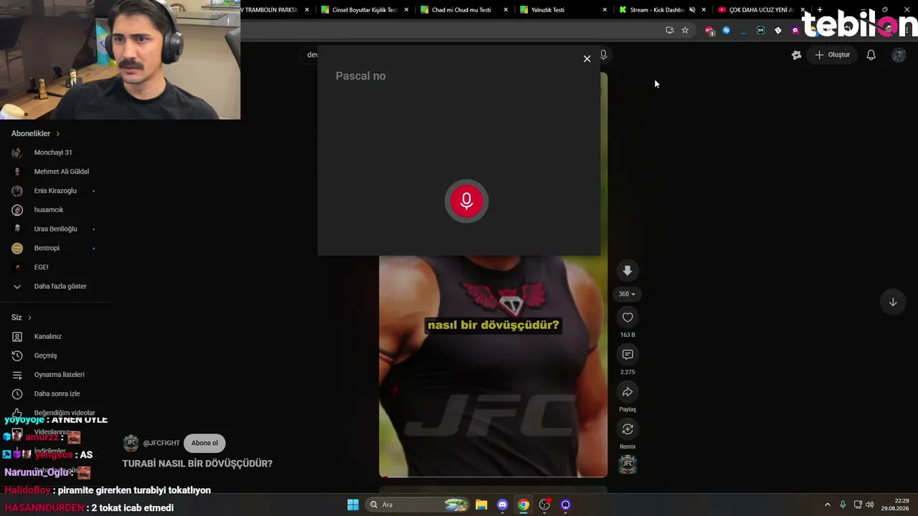This screenshot has height=516, width=918.
Task: Switch to the Cinsel Boyutlar Kişilik Testi tab
Action: coord(364,10)
